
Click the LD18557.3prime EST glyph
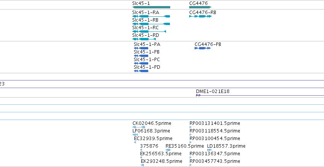coord(209,150)
